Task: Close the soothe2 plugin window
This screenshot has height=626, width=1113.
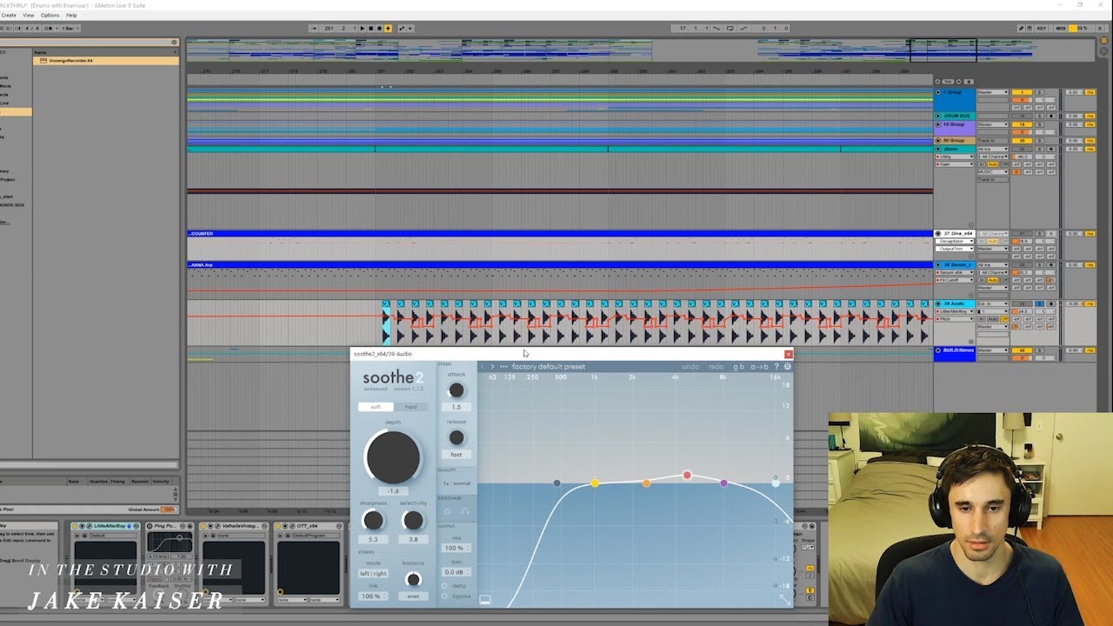Action: tap(789, 354)
